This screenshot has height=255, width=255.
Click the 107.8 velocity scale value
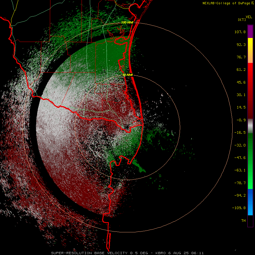(240, 32)
